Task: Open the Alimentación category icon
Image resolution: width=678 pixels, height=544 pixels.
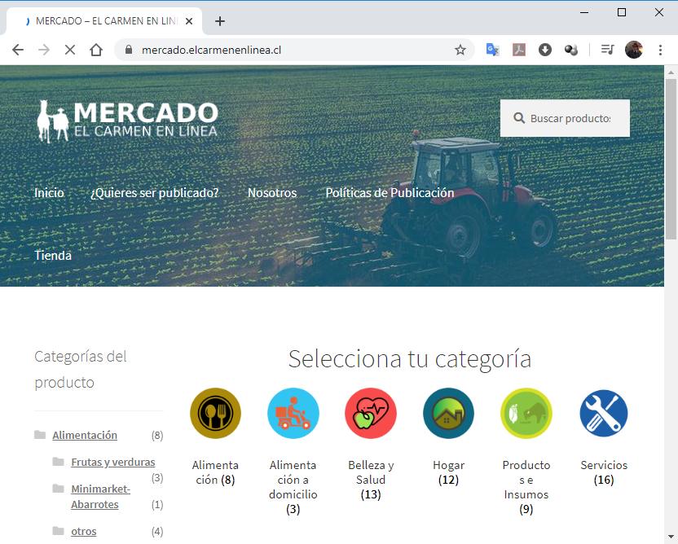Action: [x=214, y=413]
